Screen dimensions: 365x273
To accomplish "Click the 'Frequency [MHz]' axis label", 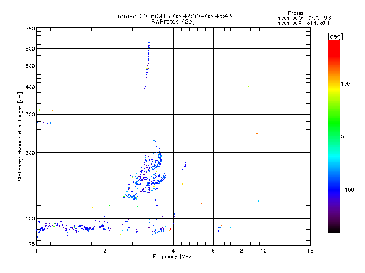I will click(x=173, y=257).
